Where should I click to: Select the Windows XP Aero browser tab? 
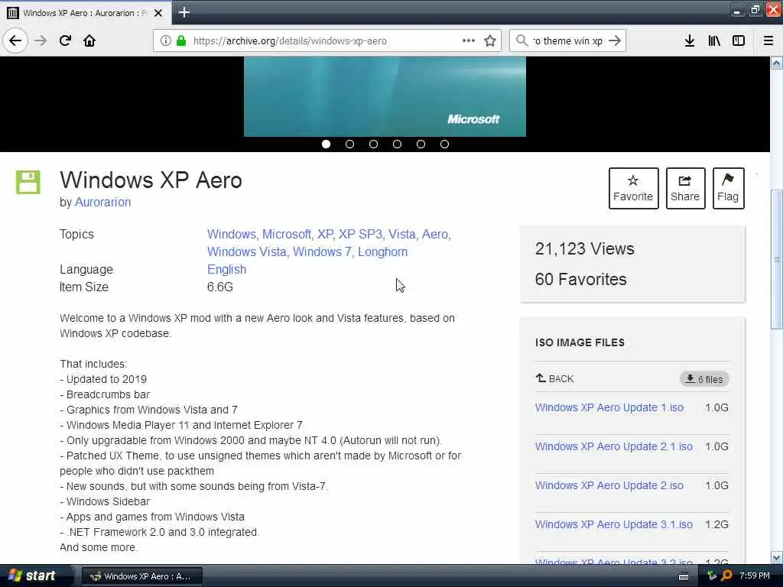[x=86, y=13]
